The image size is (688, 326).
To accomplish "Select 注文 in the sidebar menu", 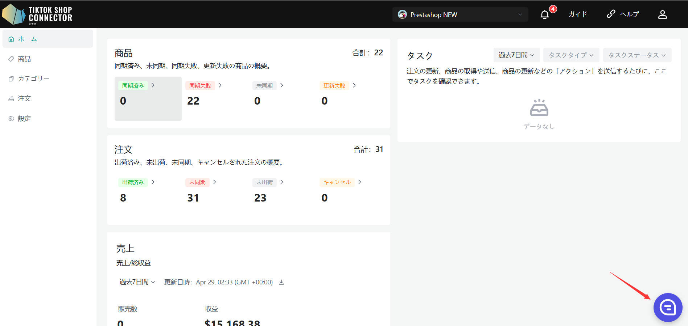I will 24,99.
